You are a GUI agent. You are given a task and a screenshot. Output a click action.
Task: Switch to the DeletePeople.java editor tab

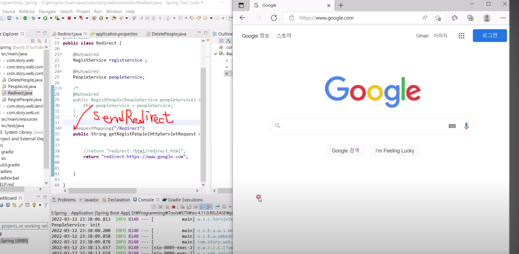[165, 34]
